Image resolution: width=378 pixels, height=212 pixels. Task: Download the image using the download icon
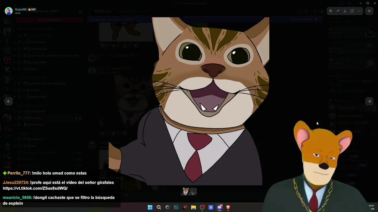tap(345, 11)
